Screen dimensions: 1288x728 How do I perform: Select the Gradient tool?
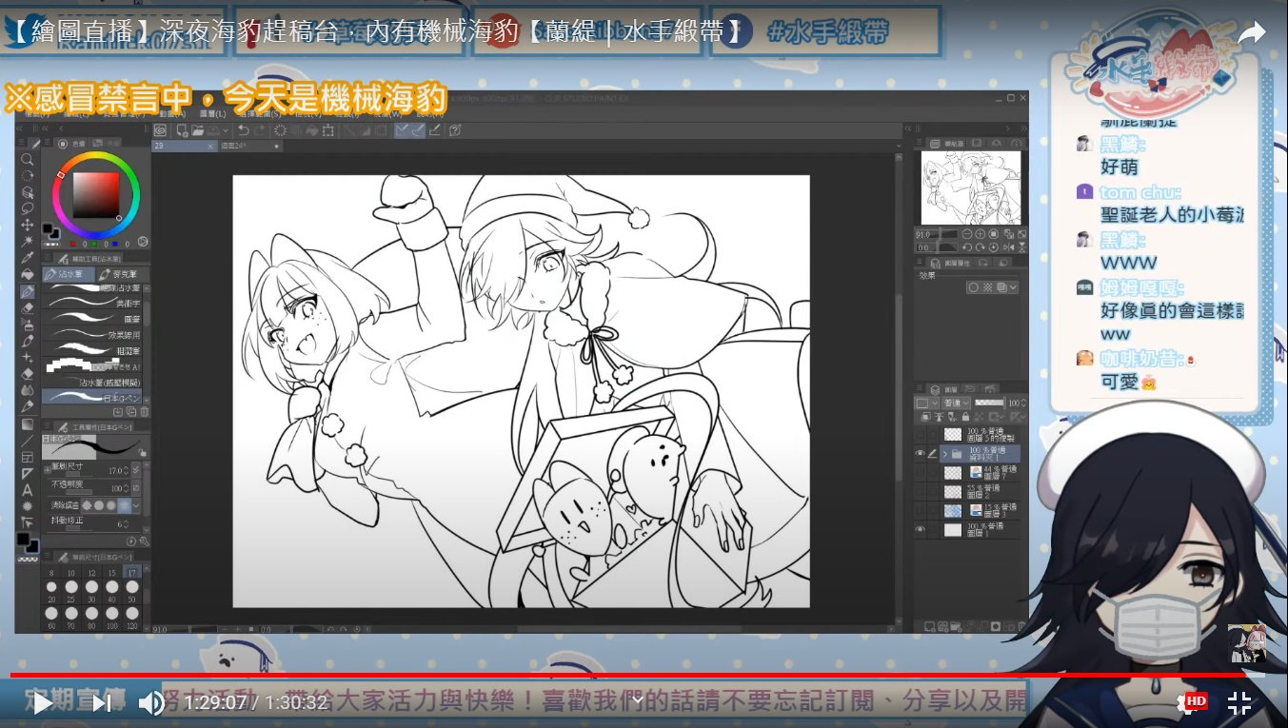point(28,423)
